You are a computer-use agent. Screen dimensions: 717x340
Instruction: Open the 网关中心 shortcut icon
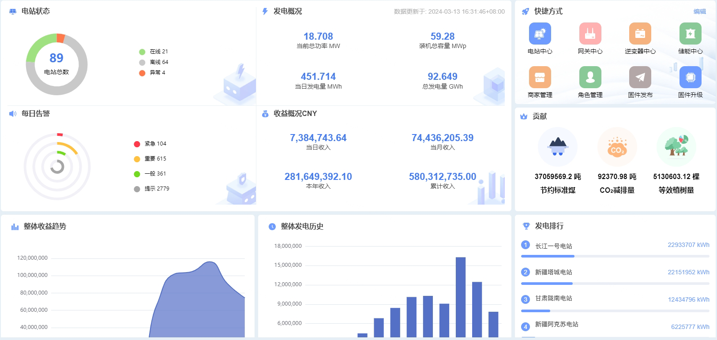590,34
